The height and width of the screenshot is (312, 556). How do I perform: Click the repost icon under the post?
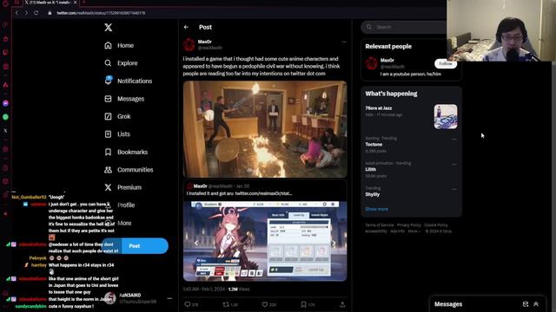pyautogui.click(x=226, y=304)
